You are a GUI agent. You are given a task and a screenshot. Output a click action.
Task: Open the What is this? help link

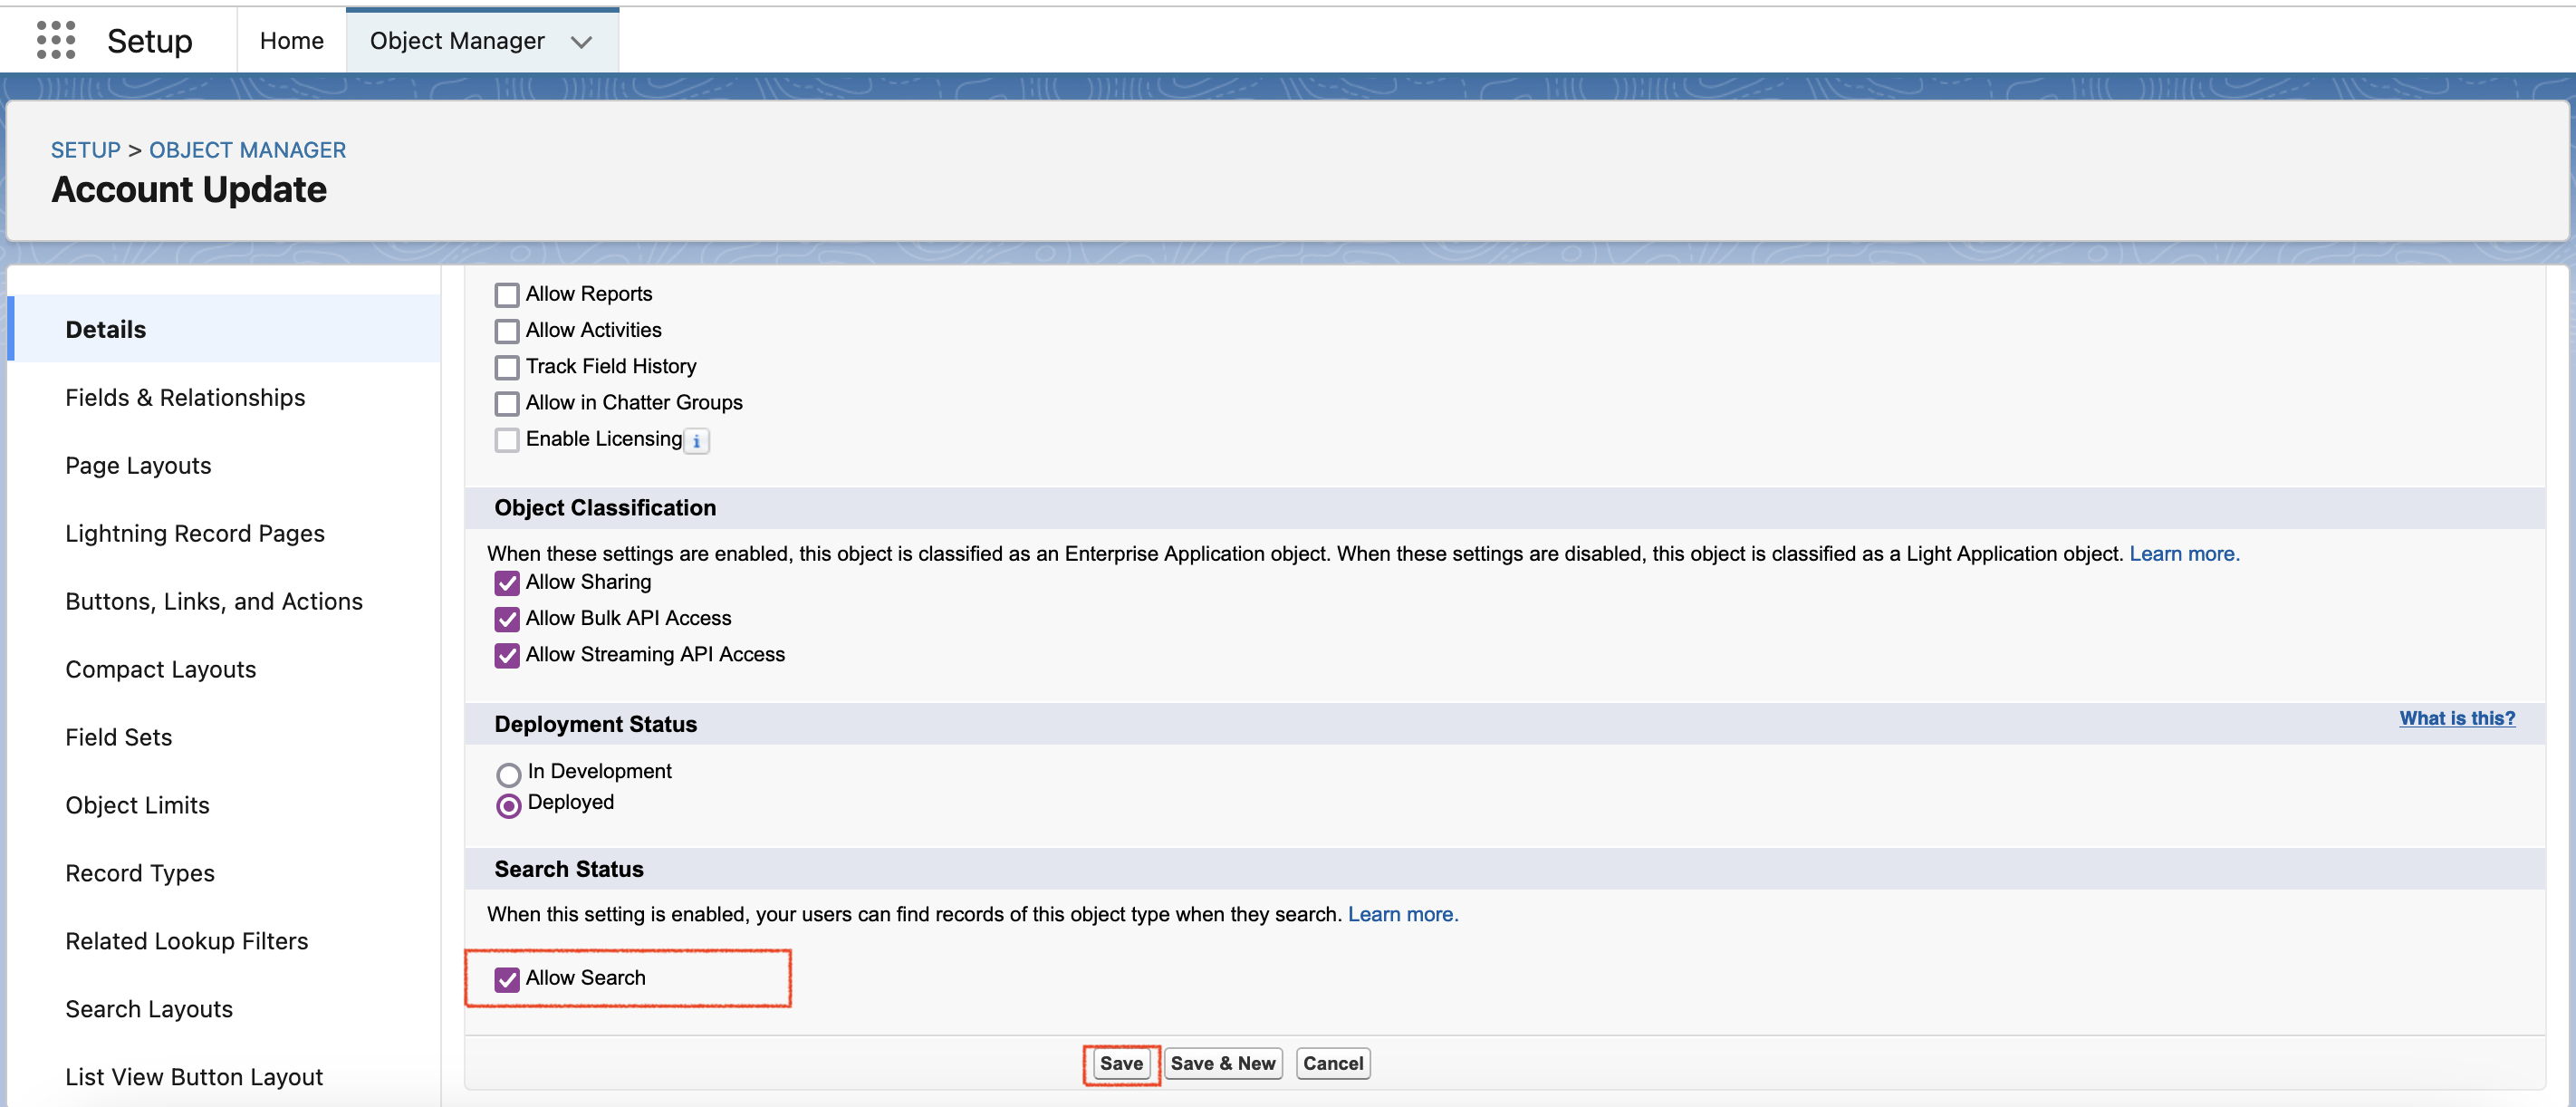[2456, 718]
